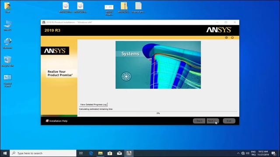Click the Back button in installer
280x157 pixels.
[x=199, y=121]
